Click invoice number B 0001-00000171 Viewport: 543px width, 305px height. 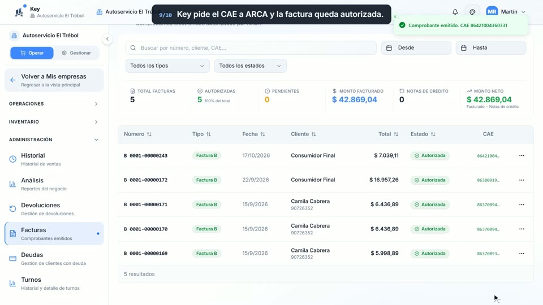pyautogui.click(x=146, y=204)
